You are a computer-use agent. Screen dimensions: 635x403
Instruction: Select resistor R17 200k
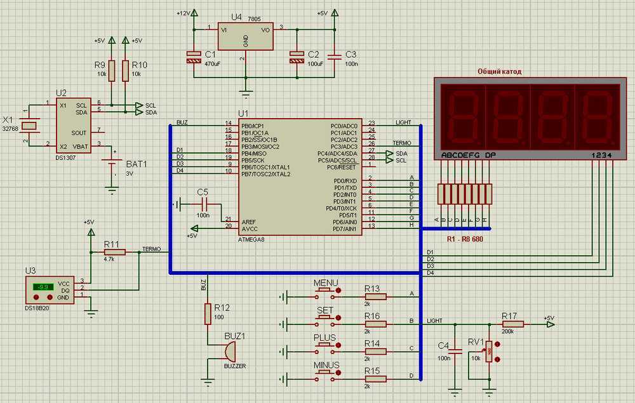point(512,324)
